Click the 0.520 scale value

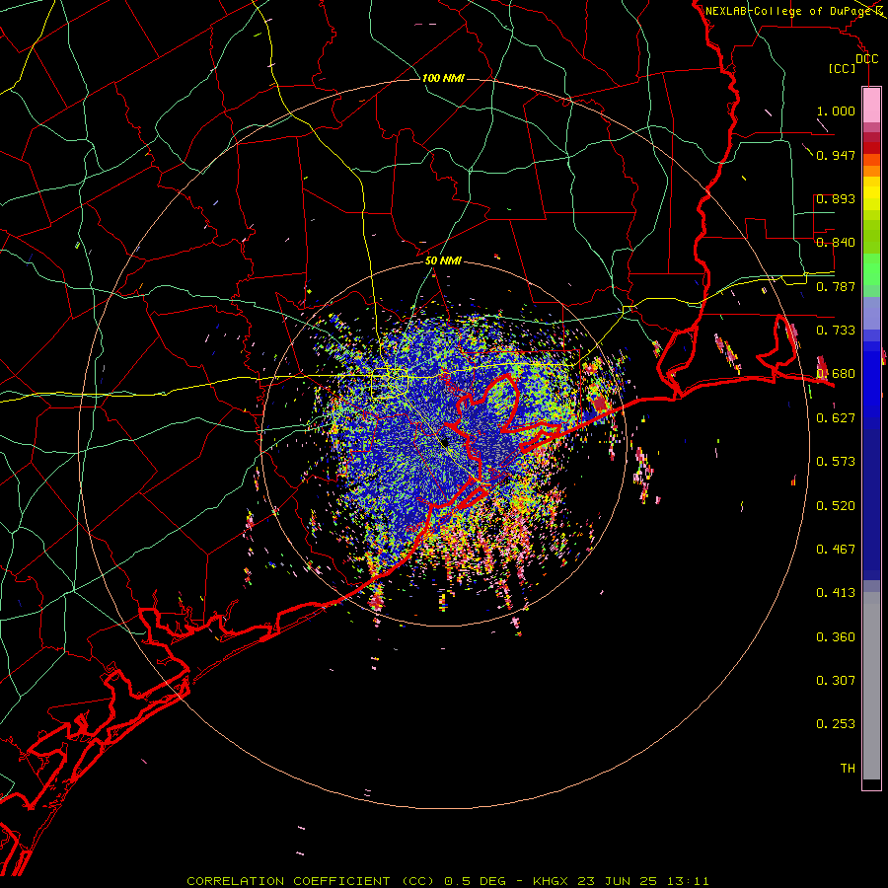[836, 506]
